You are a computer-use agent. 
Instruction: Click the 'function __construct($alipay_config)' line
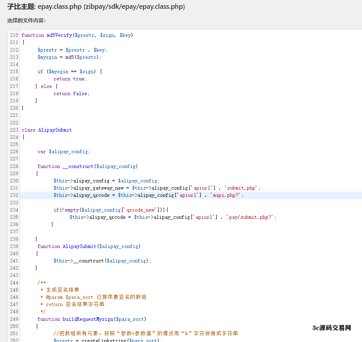pyautogui.click(x=88, y=166)
